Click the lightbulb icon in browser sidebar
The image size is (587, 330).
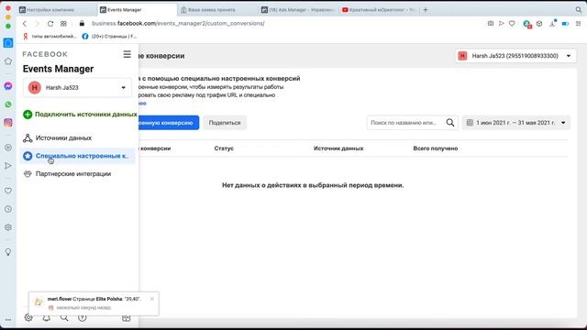8,252
